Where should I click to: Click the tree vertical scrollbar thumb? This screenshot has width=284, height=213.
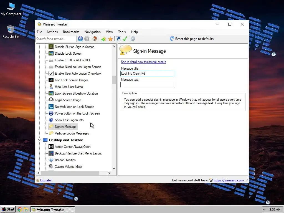[114, 80]
